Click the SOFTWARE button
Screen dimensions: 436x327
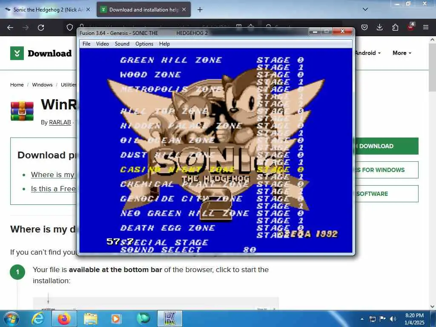pos(387,194)
